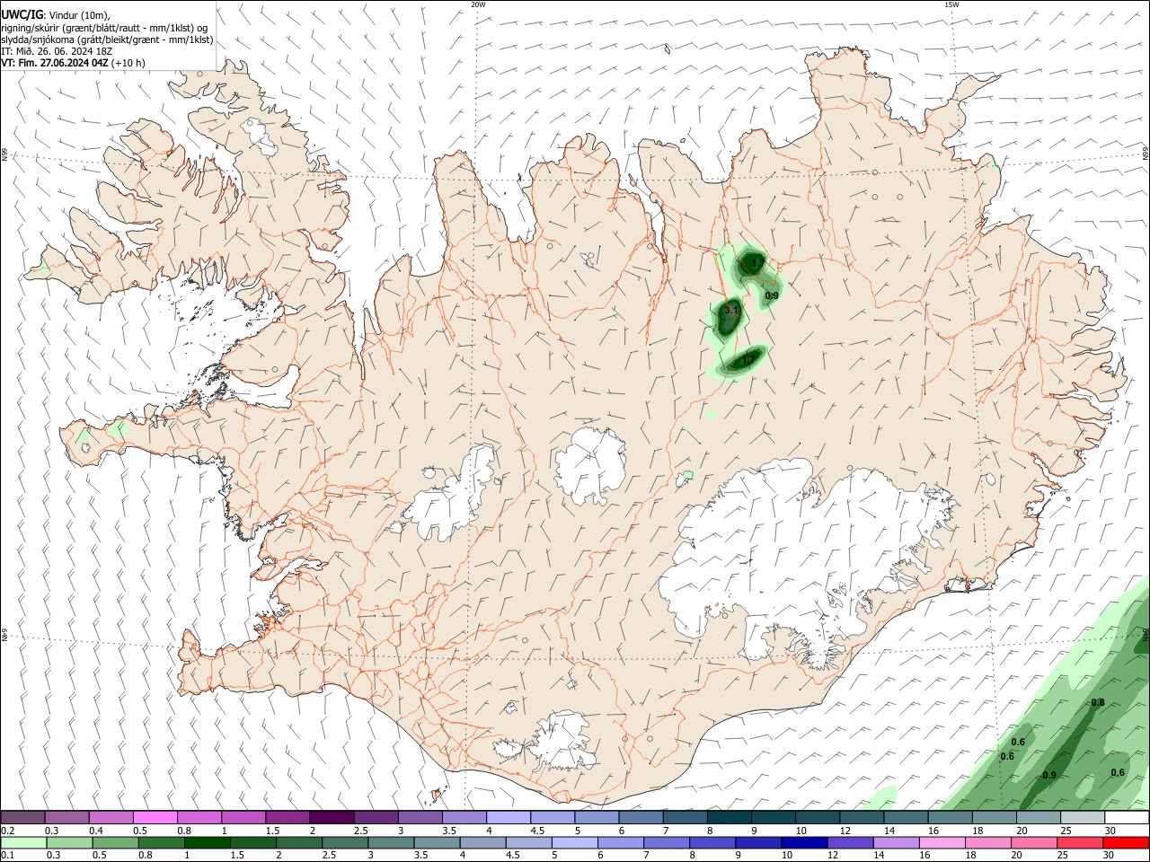Image resolution: width=1150 pixels, height=862 pixels.
Task: Select the 0.8 dark green swatch, lower row
Action: click(x=161, y=842)
